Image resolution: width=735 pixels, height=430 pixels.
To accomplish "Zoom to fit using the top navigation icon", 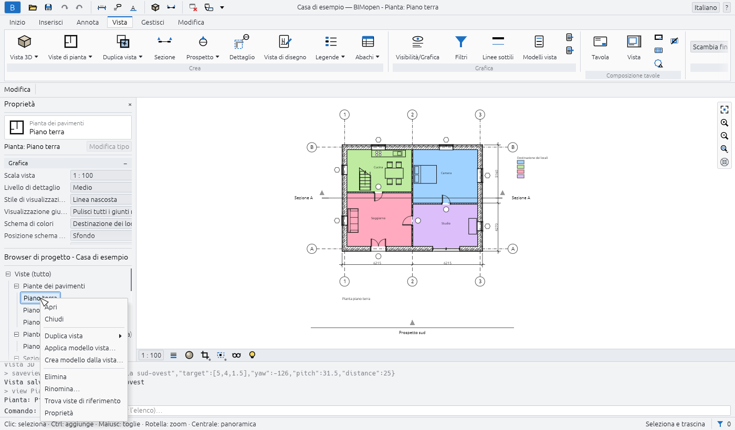I will pos(724,110).
